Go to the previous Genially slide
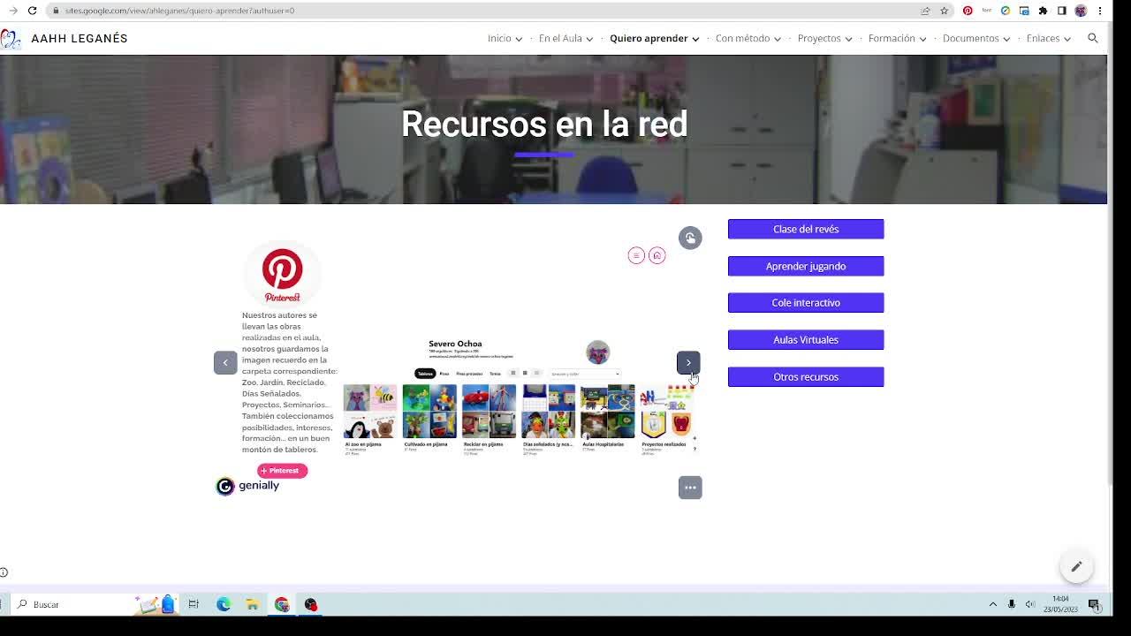The width and height of the screenshot is (1131, 636). click(225, 362)
